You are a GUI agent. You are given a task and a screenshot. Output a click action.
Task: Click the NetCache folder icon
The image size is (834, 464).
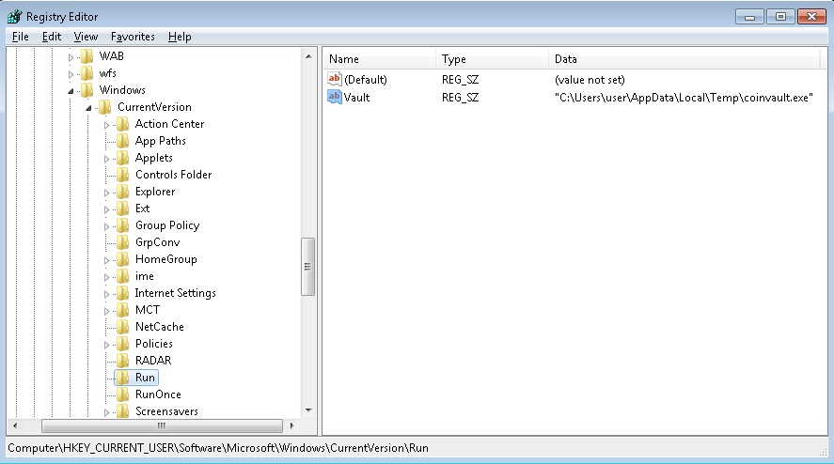(123, 327)
